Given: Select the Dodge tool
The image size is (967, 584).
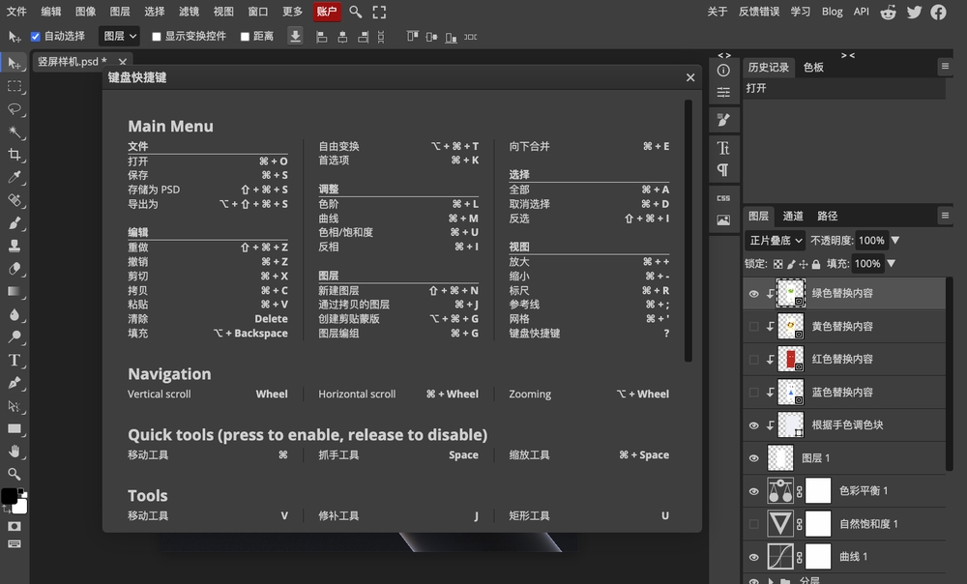Looking at the screenshot, I should pos(15,337).
